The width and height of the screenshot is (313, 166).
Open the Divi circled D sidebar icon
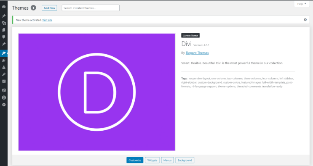pos(4,97)
